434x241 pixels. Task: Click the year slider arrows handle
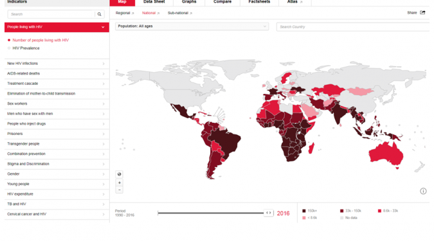tap(269, 213)
